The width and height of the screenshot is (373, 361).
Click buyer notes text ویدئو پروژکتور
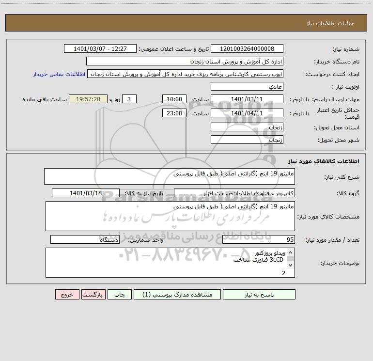(x=270, y=253)
